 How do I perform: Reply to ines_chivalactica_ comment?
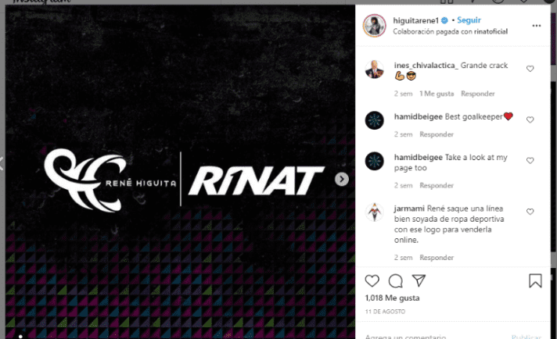[x=478, y=94]
